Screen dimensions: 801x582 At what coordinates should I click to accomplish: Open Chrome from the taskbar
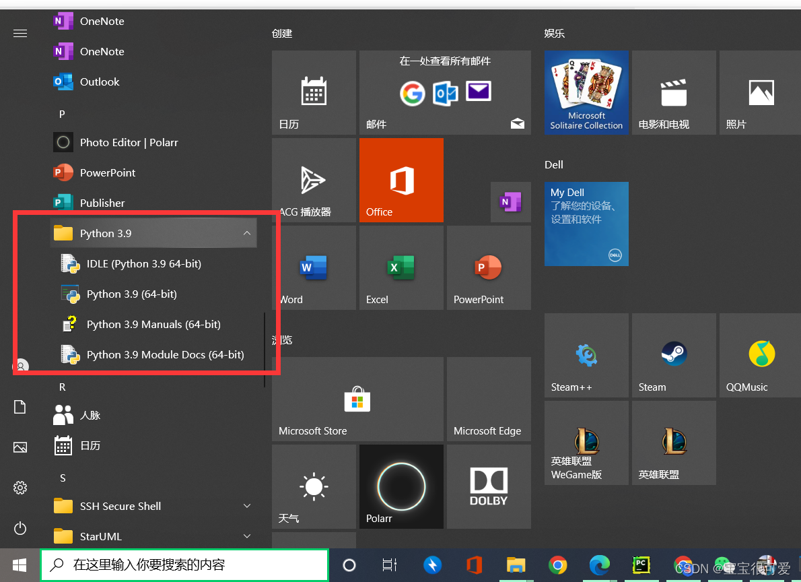click(x=558, y=565)
